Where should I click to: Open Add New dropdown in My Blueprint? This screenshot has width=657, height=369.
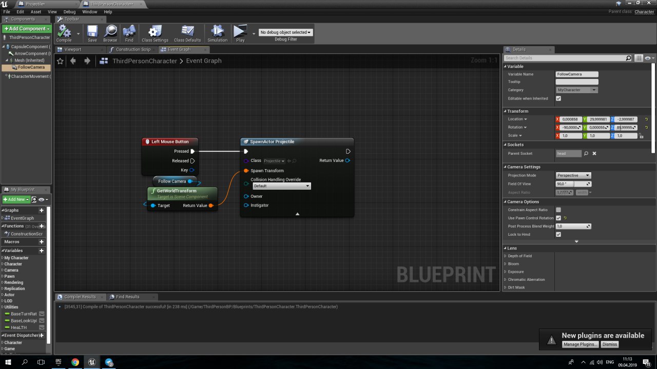pyautogui.click(x=15, y=199)
